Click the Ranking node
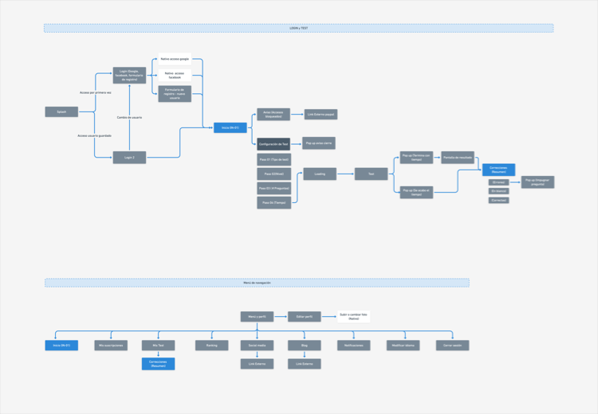598x414 pixels. (211, 346)
